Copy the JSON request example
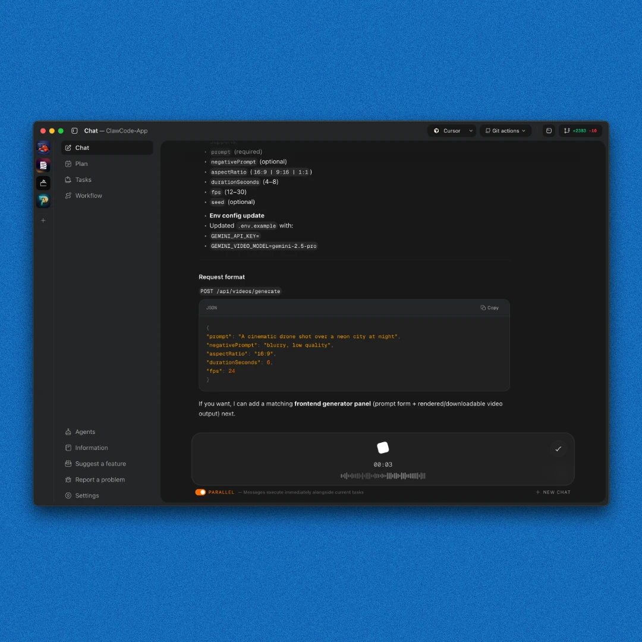Image resolution: width=642 pixels, height=642 pixels. pos(489,307)
